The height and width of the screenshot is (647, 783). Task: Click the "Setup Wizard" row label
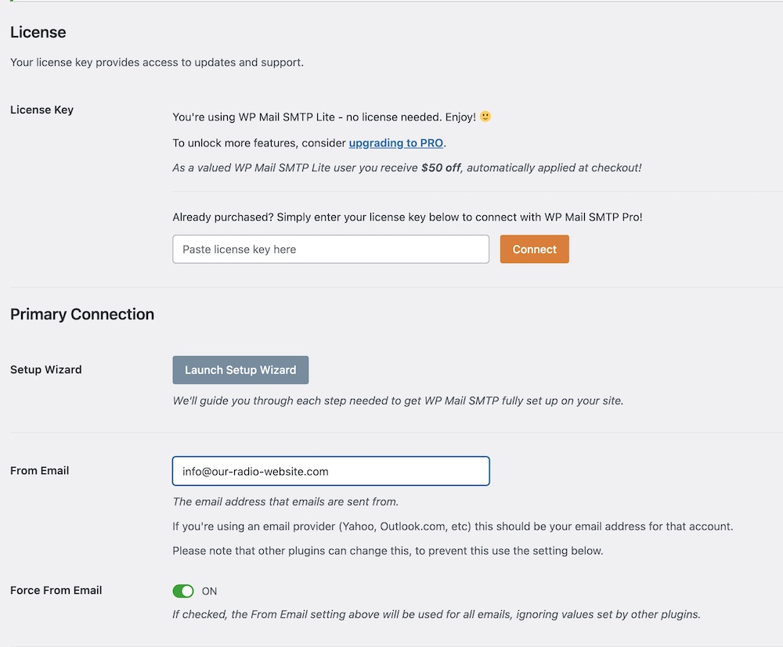pyautogui.click(x=45, y=369)
